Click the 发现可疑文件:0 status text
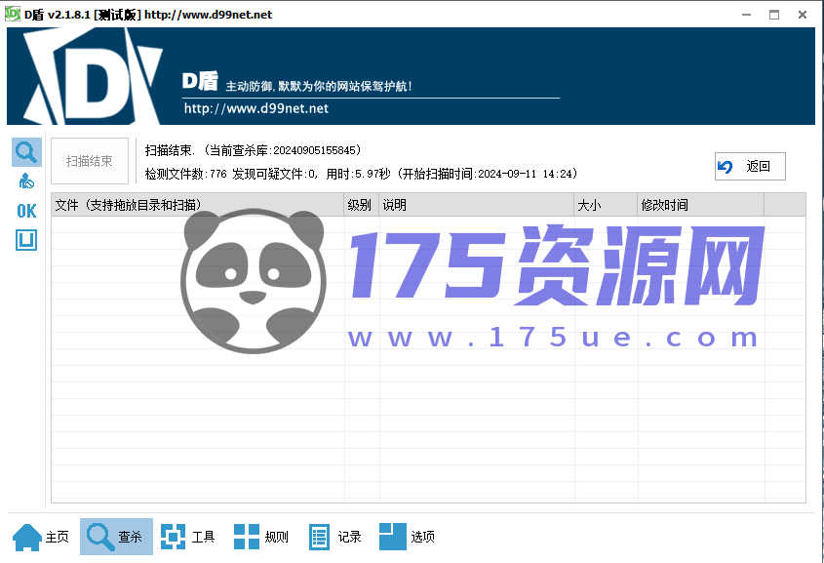 274,174
